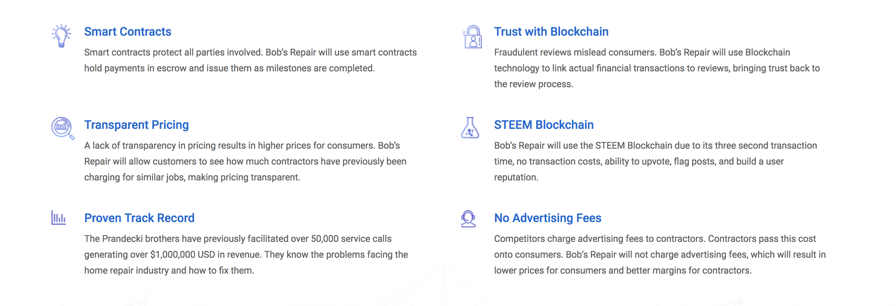Click the lightbulb icon beside Smart Contracts
Screen dimensions: 896x306
point(61,36)
